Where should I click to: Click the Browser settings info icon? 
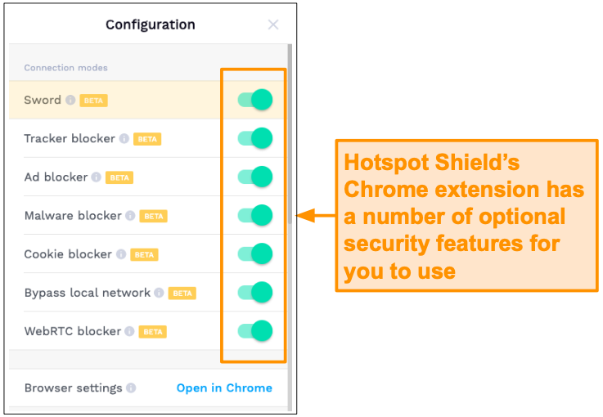(x=131, y=388)
